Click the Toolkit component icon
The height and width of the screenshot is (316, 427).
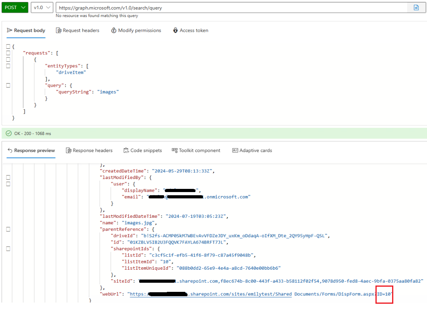(x=175, y=150)
